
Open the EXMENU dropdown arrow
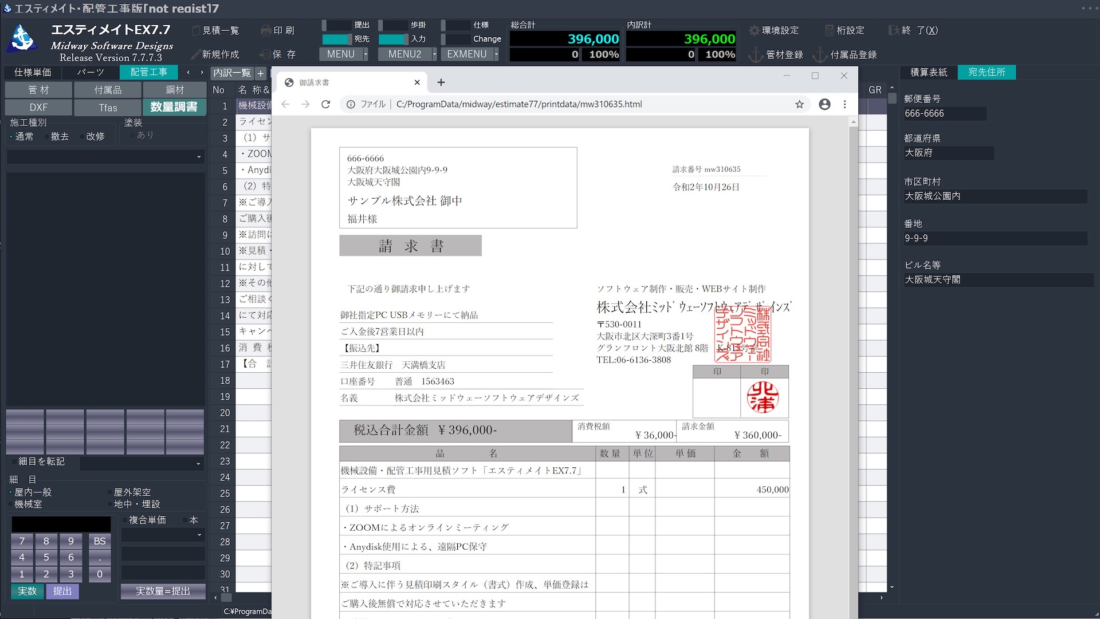(496, 54)
